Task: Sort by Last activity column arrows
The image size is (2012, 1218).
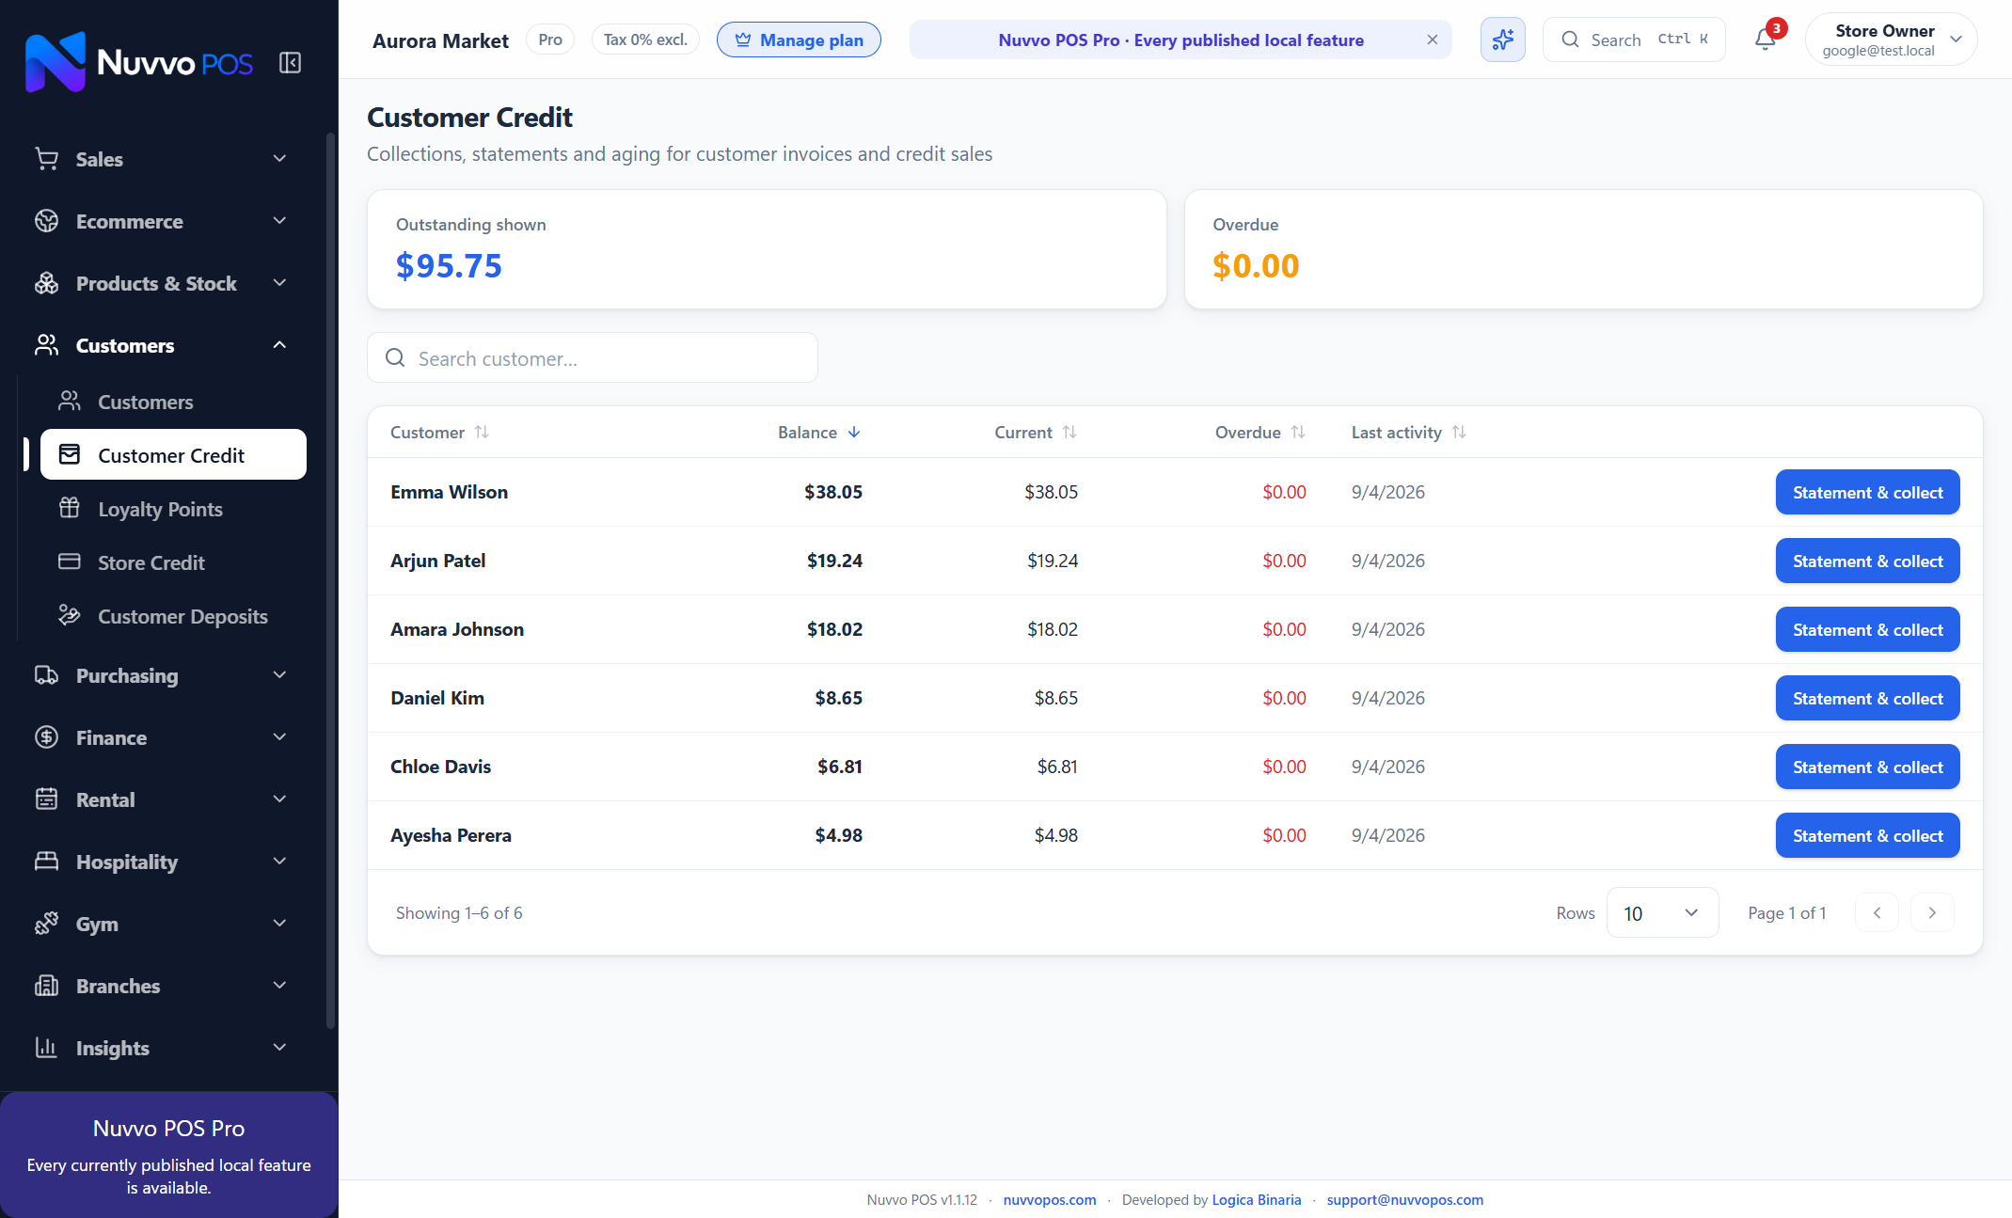Action: 1459,432
